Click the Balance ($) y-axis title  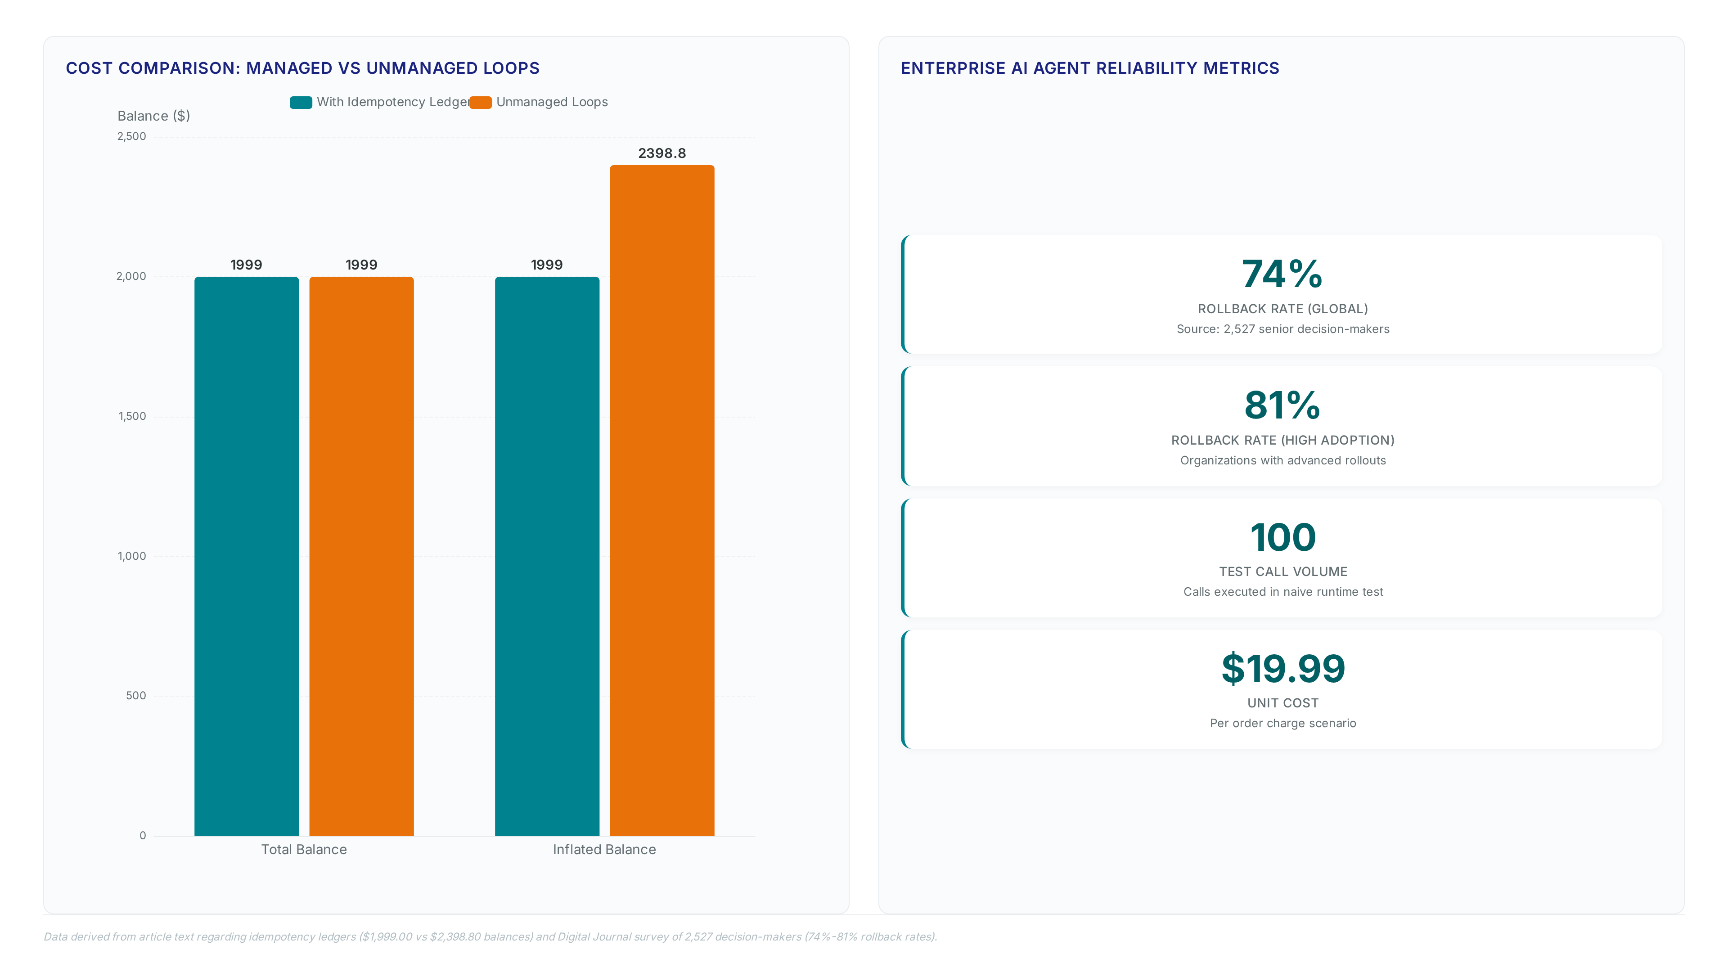point(153,115)
